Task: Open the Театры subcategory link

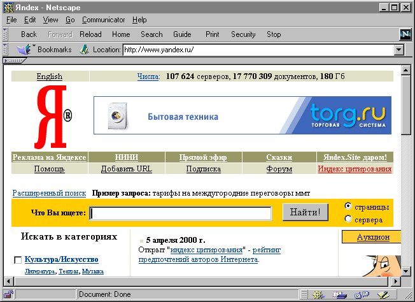Action: point(69,271)
